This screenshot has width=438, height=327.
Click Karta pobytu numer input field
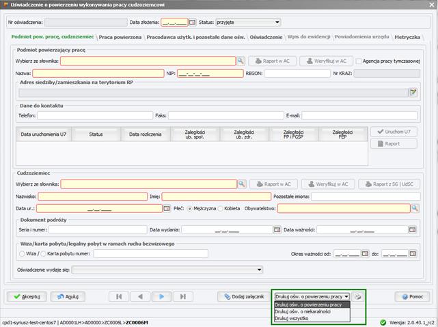151,254
